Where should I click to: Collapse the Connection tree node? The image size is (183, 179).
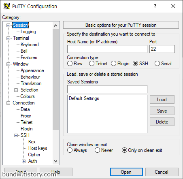click(8, 103)
